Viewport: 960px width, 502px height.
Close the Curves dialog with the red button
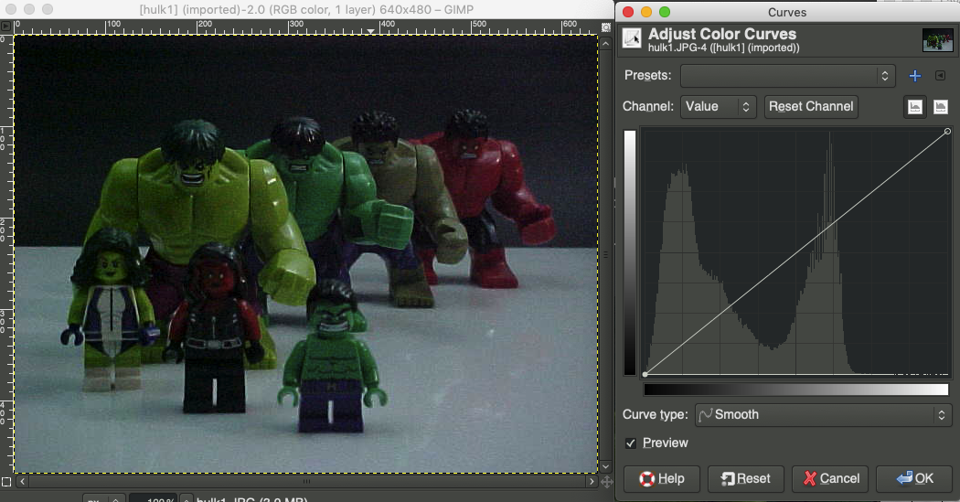(x=627, y=12)
